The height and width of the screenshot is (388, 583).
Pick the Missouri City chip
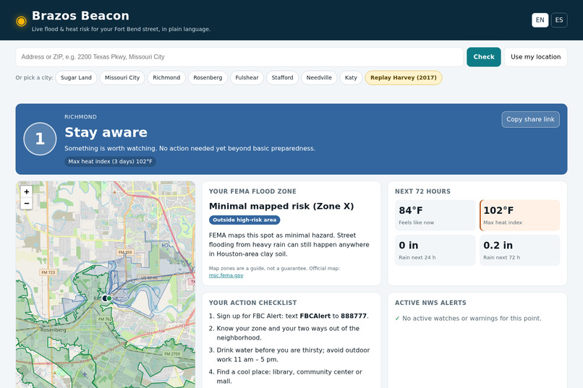click(122, 77)
